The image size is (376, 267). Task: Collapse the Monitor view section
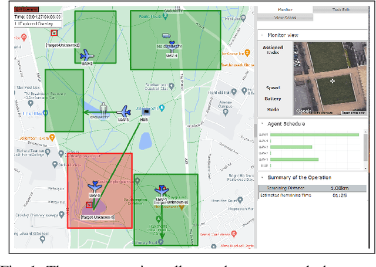click(x=262, y=35)
